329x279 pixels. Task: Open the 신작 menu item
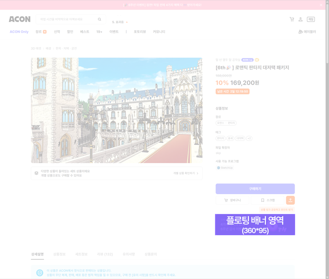57,32
